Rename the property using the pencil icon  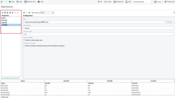(x=13, y=13)
